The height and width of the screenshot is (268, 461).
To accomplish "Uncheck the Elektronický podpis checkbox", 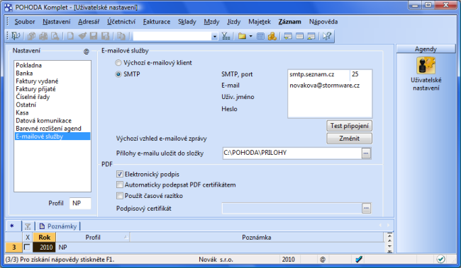I will (120, 174).
